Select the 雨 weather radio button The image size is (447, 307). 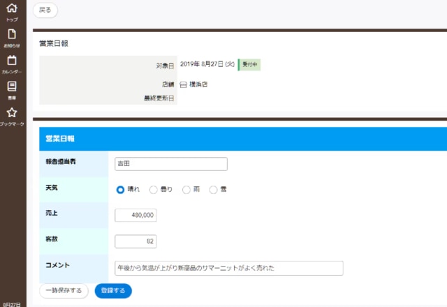pos(186,189)
